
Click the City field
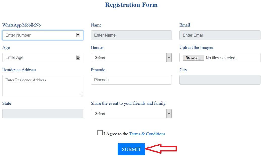coord(220,80)
